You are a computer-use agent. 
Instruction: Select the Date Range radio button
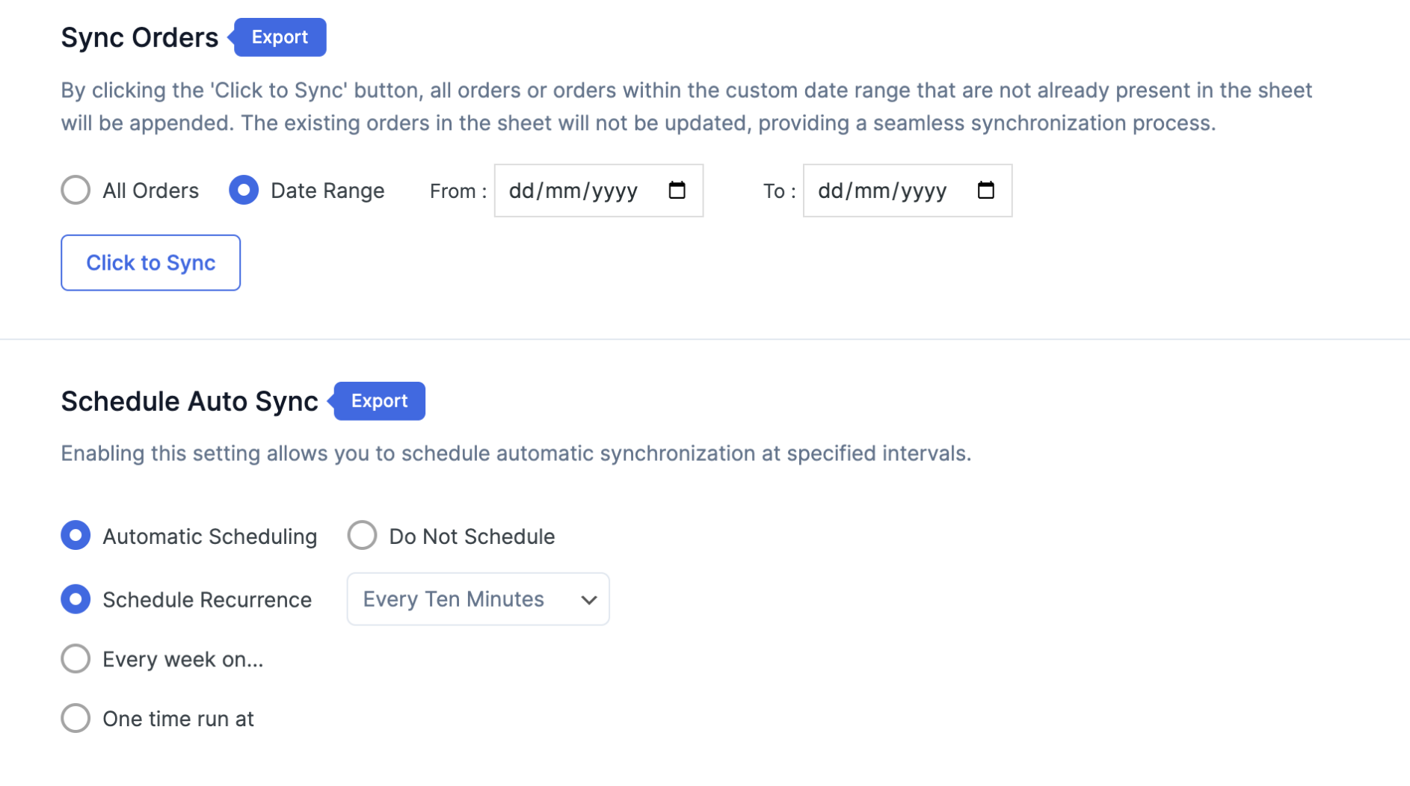point(244,190)
